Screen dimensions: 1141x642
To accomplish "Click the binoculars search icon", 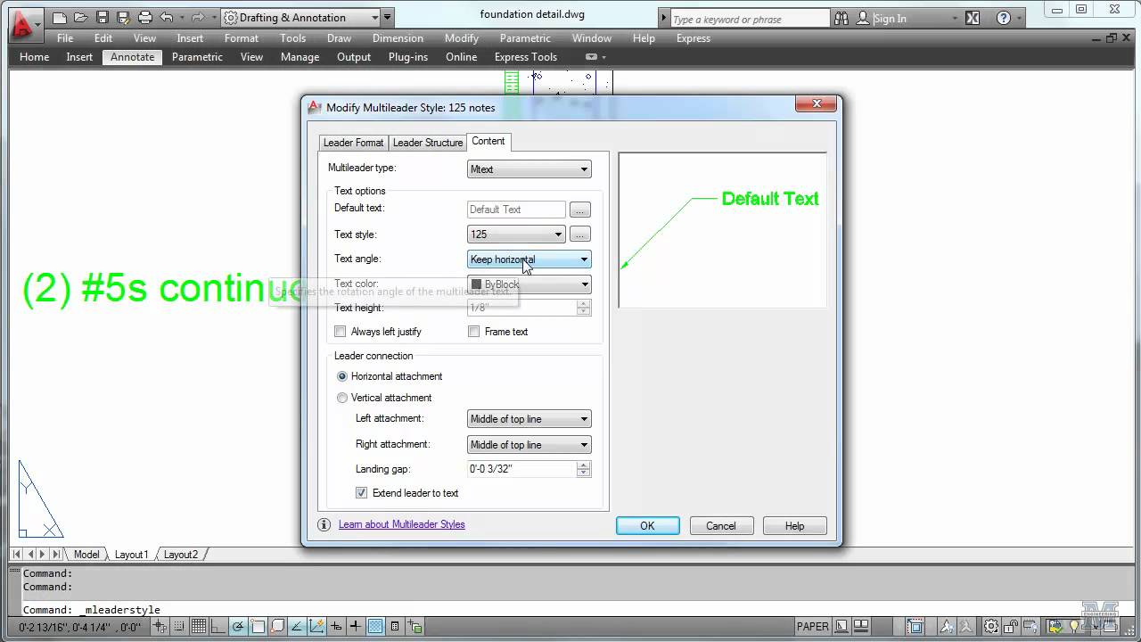I will [841, 18].
